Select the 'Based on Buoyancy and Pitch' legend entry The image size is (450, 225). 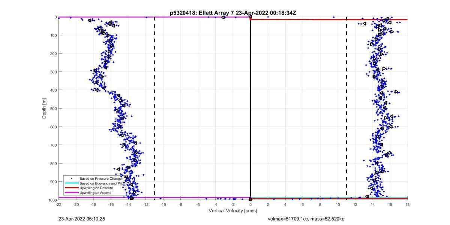pos(102,183)
